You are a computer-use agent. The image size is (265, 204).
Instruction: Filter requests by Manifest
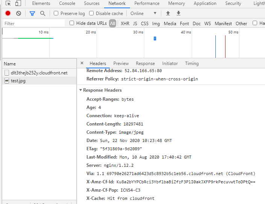(x=223, y=23)
